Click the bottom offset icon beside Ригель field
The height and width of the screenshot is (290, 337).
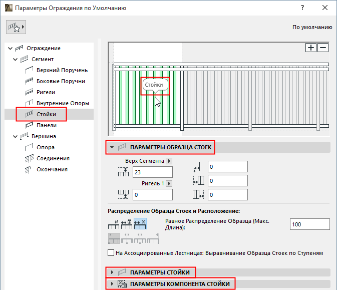(123, 194)
